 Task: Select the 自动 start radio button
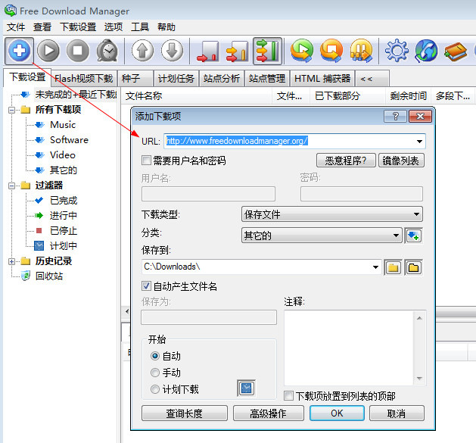[155, 356]
